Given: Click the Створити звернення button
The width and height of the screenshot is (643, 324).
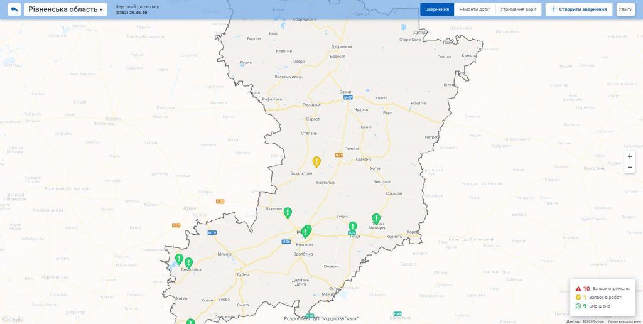Looking at the screenshot, I should click(578, 9).
